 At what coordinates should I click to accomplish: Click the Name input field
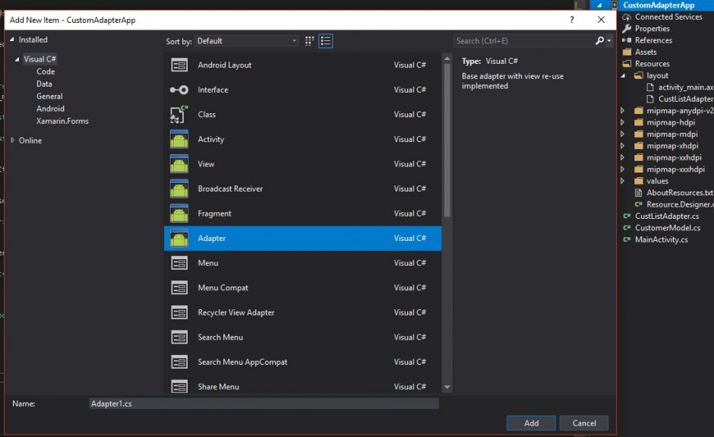coord(264,404)
